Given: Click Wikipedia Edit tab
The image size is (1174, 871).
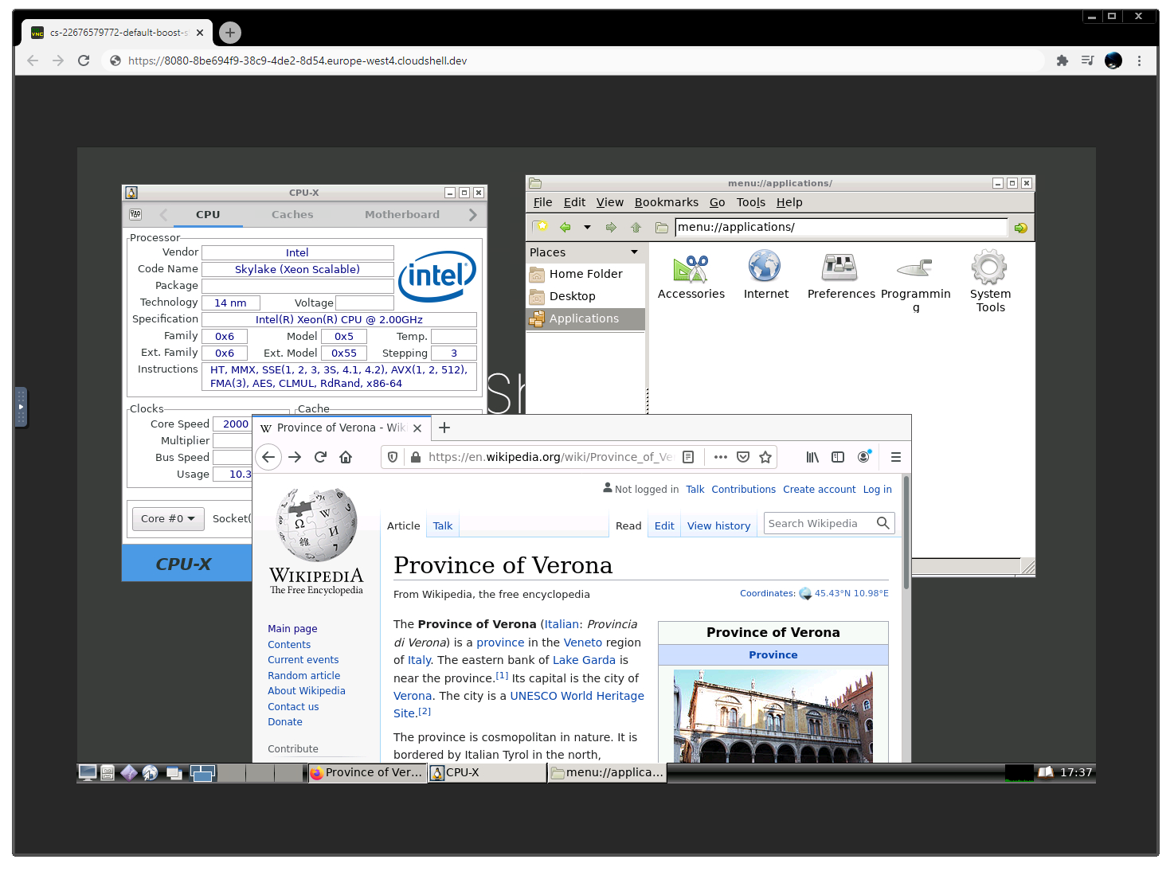Looking at the screenshot, I should coord(664,526).
